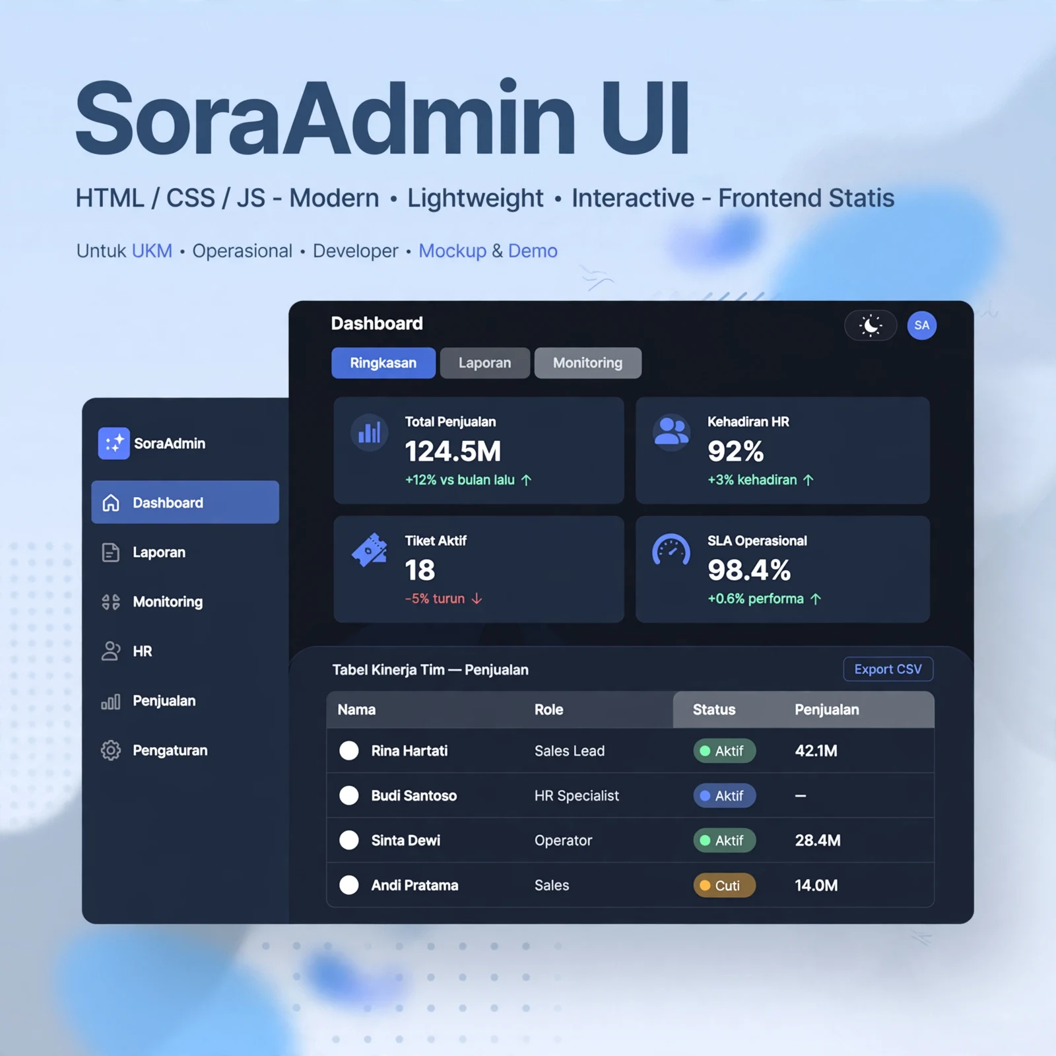Open Monitoring in the sidebar

click(x=185, y=602)
